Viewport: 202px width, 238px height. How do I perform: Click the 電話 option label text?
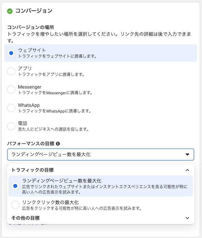pyautogui.click(x=23, y=123)
